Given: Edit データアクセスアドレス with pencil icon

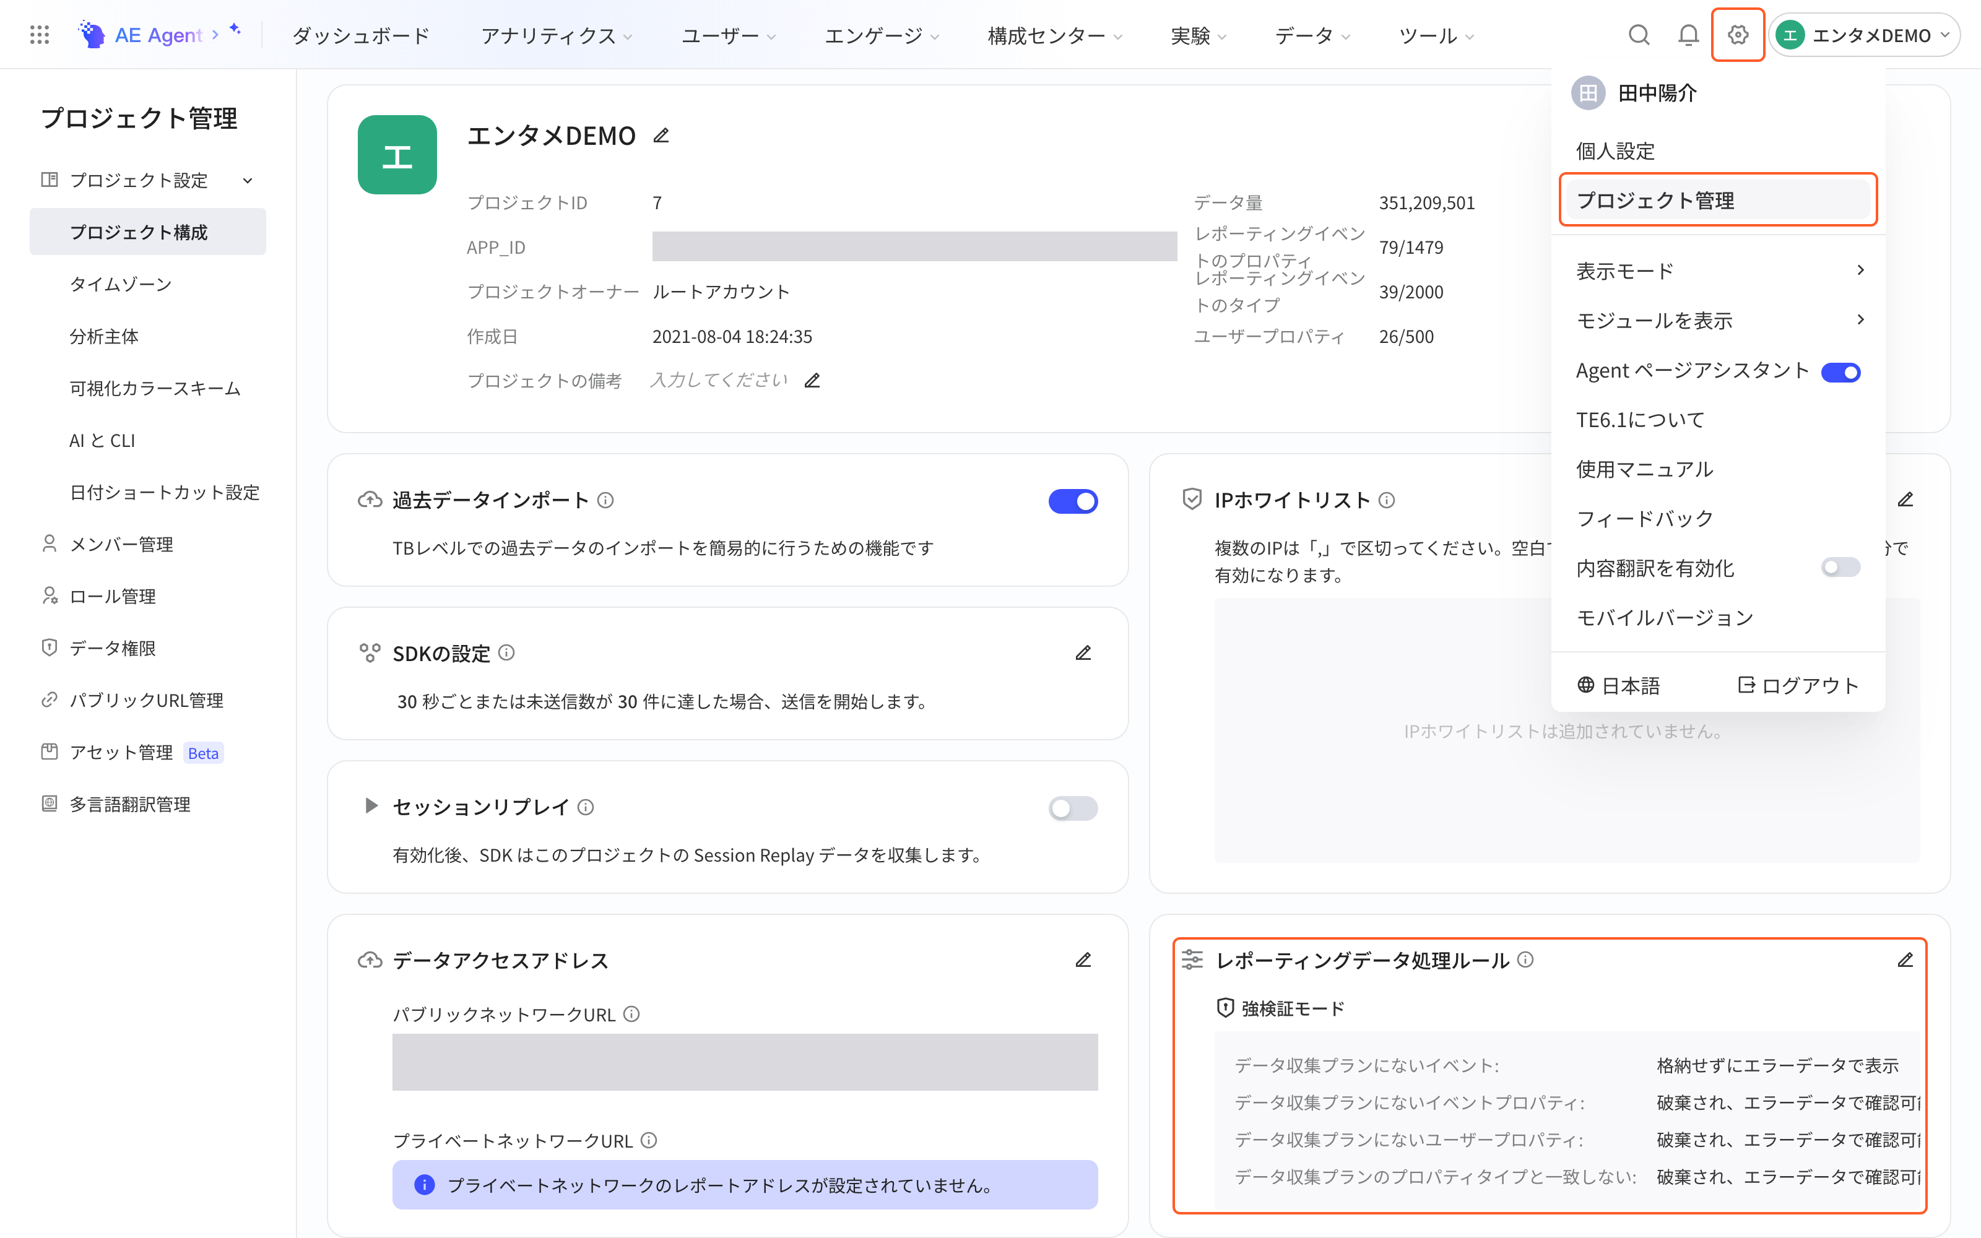Looking at the screenshot, I should (1083, 959).
